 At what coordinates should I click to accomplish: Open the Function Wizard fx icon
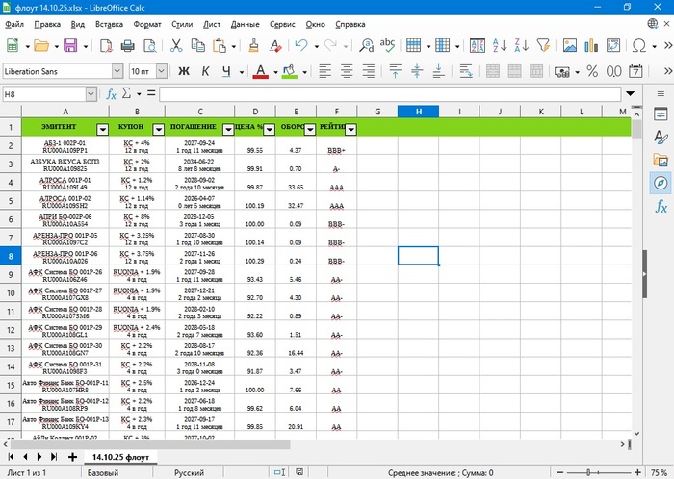click(112, 94)
